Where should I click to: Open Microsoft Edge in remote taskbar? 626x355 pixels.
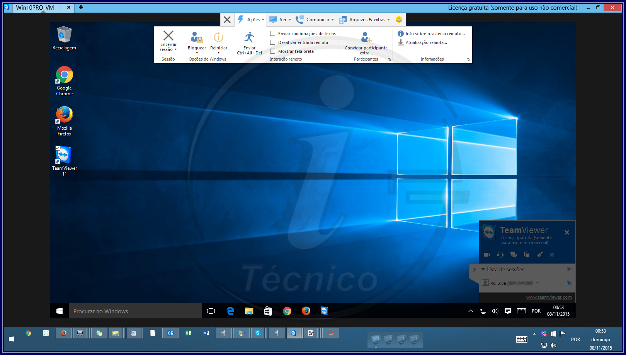(230, 311)
